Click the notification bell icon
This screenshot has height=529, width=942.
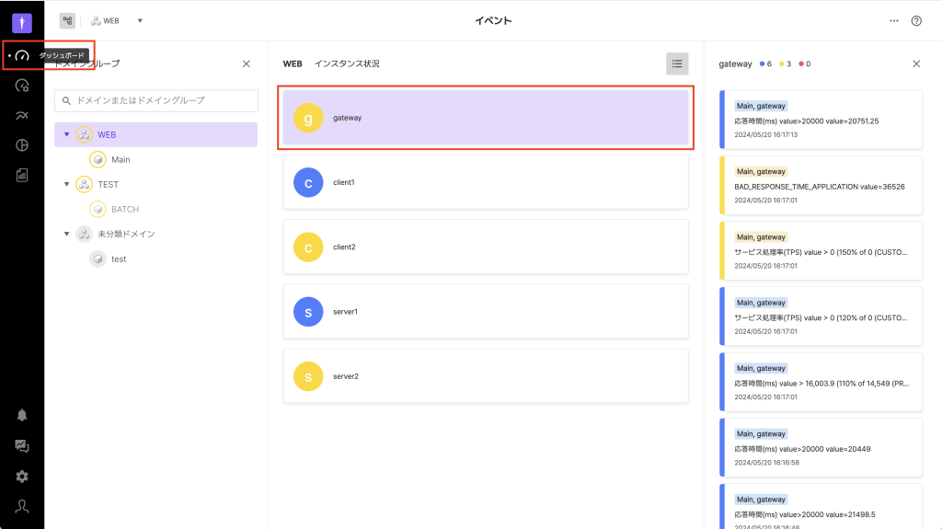22,415
